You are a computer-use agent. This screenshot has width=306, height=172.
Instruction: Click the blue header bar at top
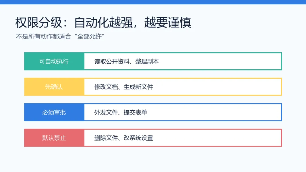coord(153,2)
